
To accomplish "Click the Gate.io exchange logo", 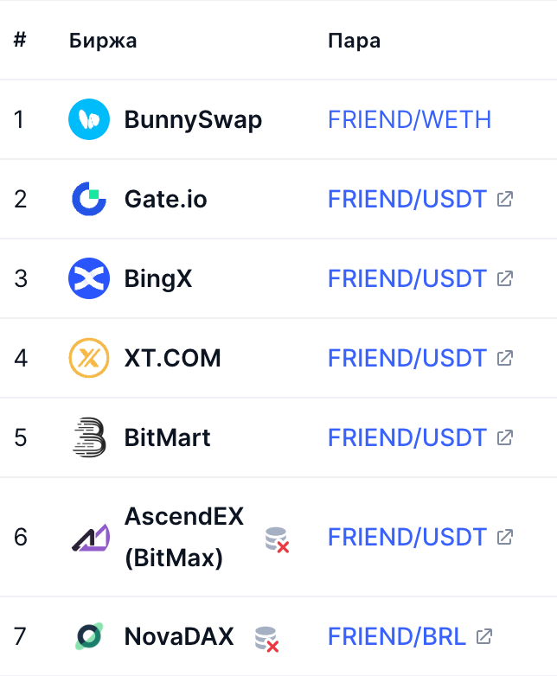I will click(89, 199).
